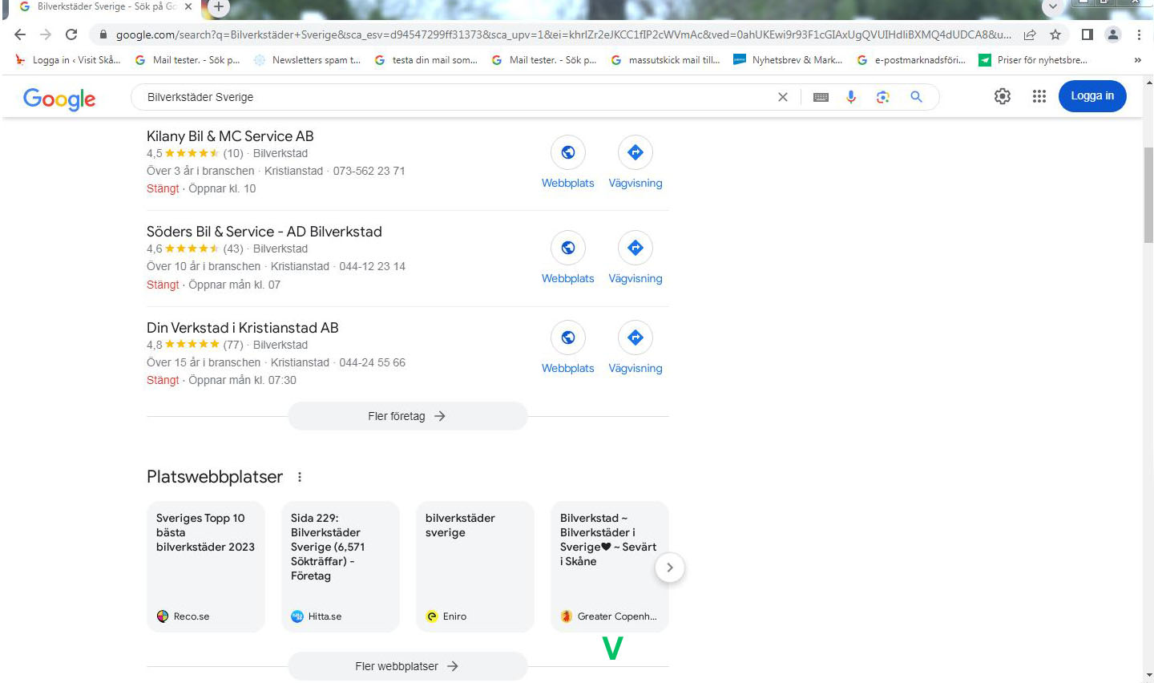Open the Google apps grid
The image size is (1154, 683).
click(x=1039, y=96)
